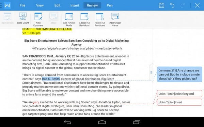
Task: Switch to the Insert tab
Action: 75,5
